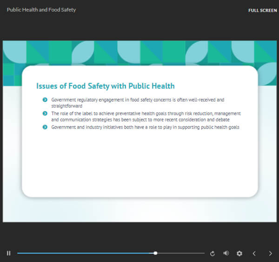Click the second bullet arrow icon
This screenshot has height=262, width=279.
coord(45,113)
